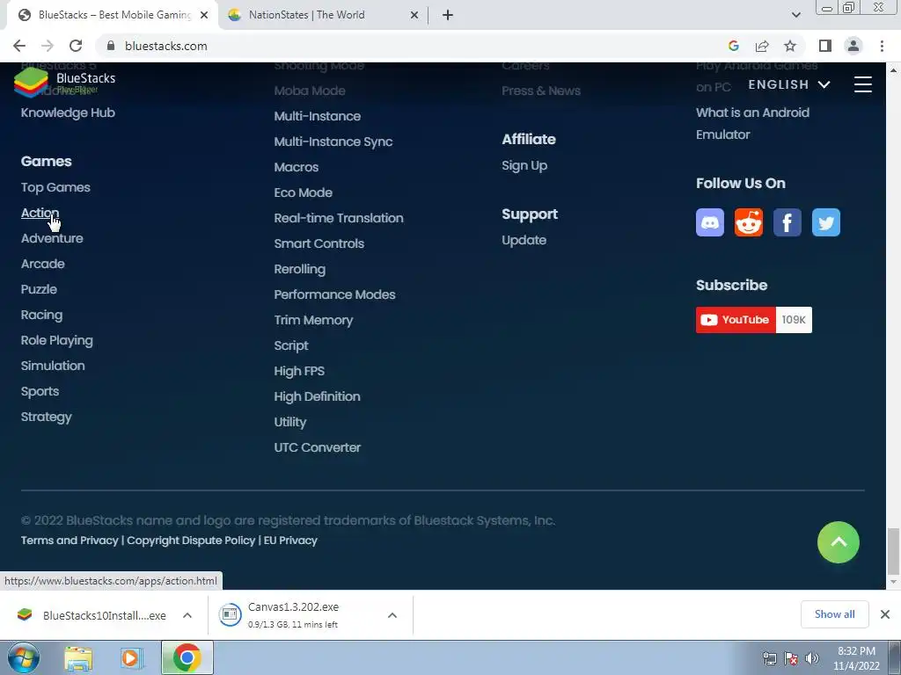Bookmark this page with star icon
Screen dimensions: 901x675
tap(790, 46)
